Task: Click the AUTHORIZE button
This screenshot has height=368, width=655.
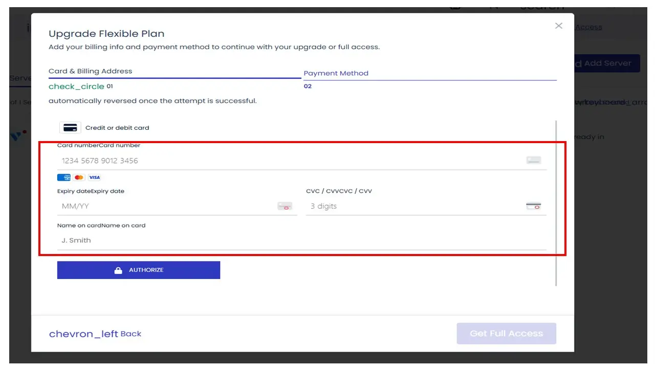Action: coord(139,270)
